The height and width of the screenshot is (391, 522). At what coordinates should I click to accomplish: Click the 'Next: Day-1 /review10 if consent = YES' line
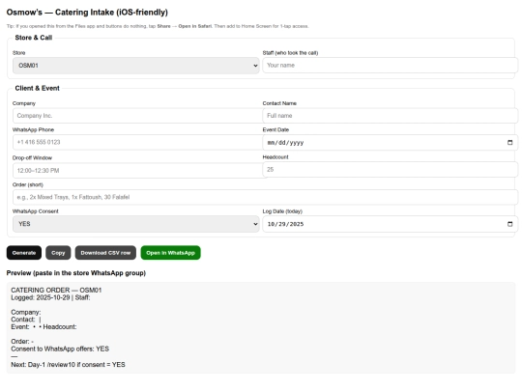(68, 365)
